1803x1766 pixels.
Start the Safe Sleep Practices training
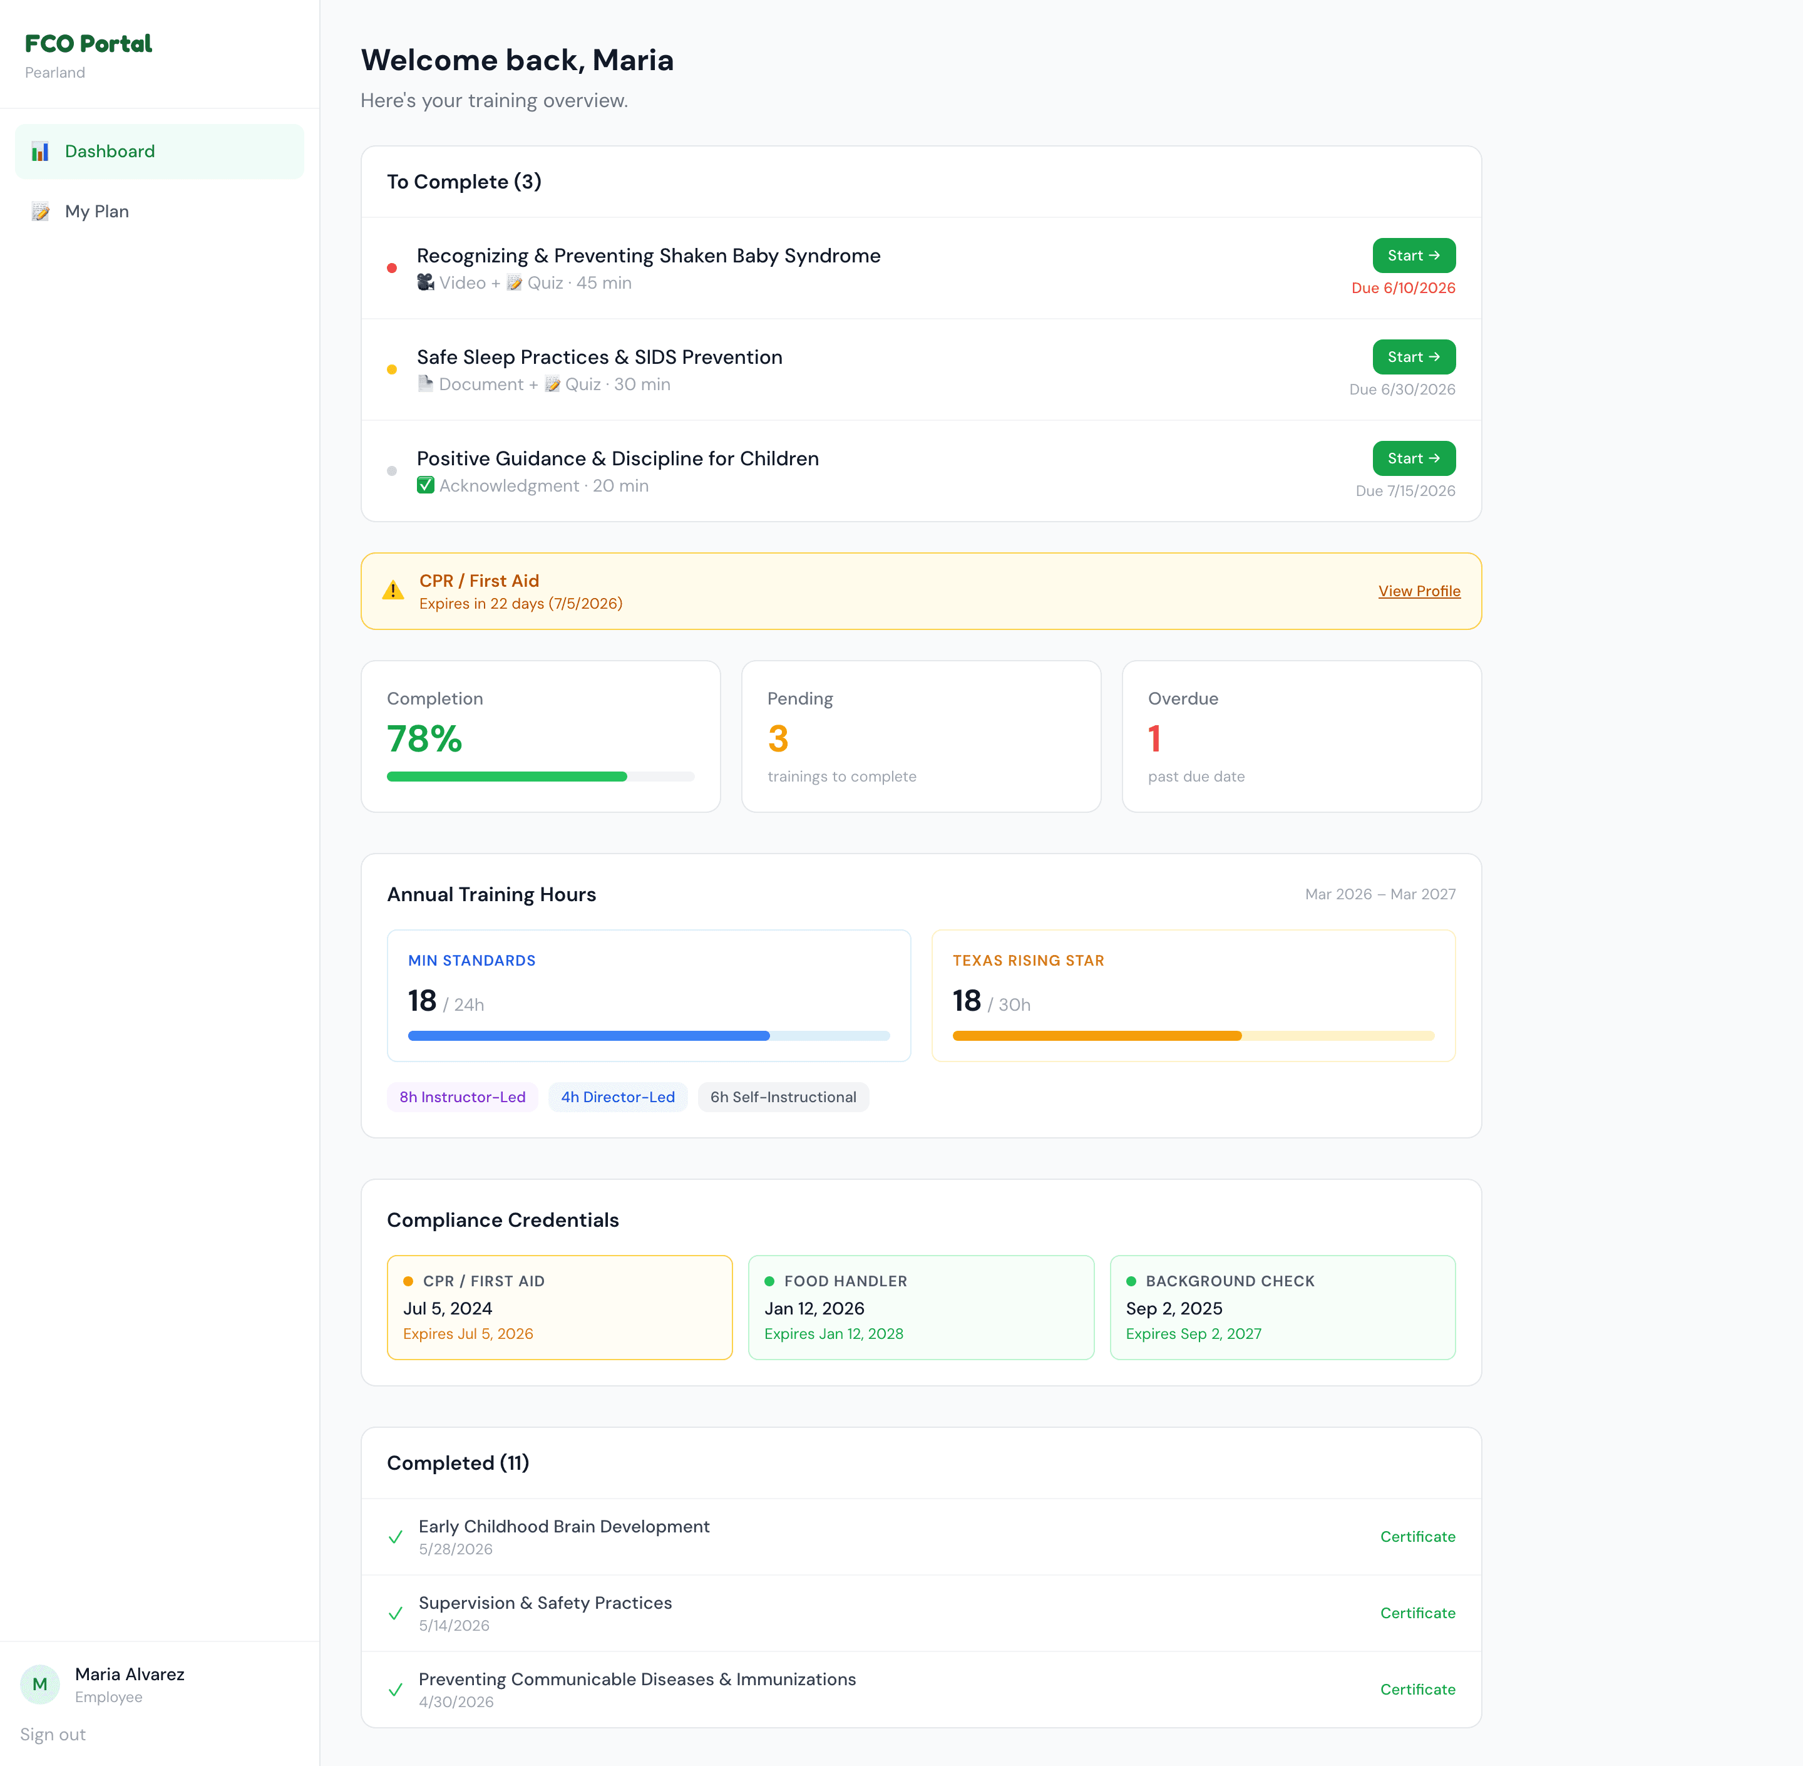1414,357
